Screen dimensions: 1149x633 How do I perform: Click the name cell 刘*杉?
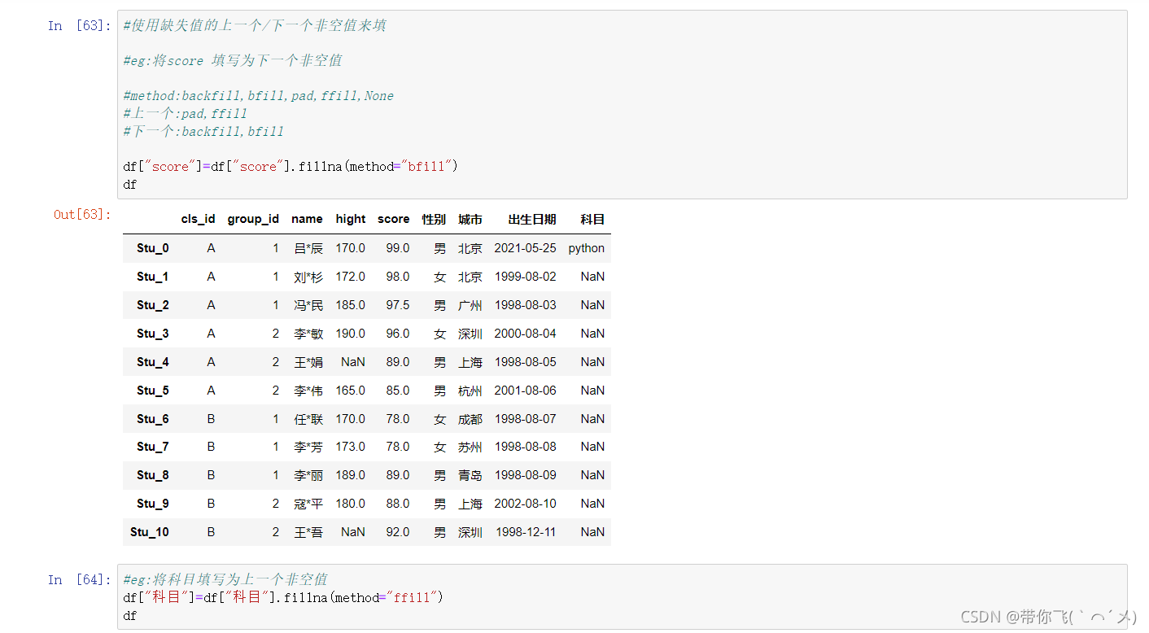pyautogui.click(x=308, y=277)
